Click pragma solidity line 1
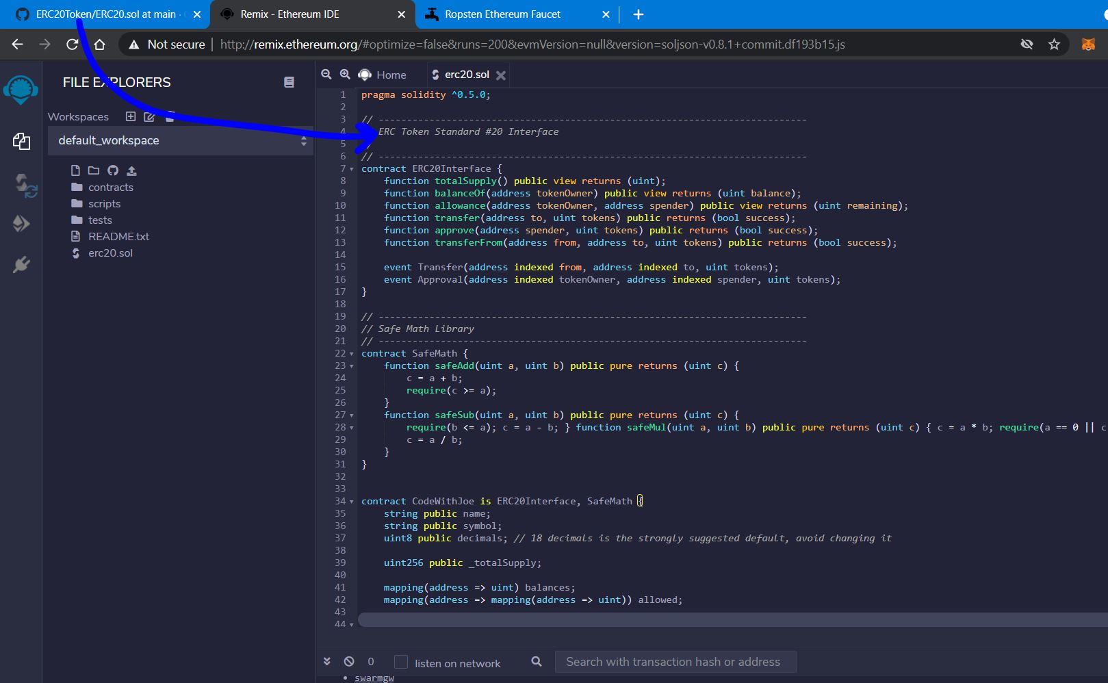 tap(426, 95)
